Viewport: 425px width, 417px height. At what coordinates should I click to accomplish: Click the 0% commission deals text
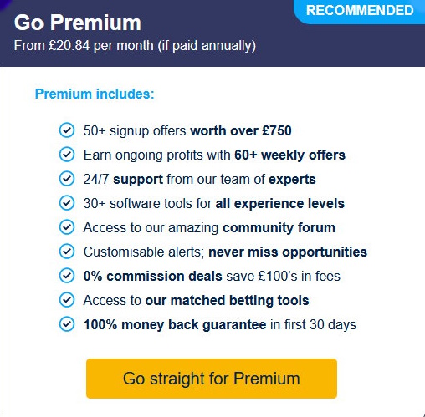(153, 277)
